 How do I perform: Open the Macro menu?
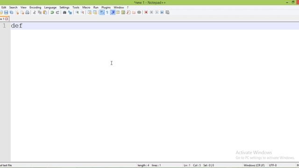pyautogui.click(x=86, y=7)
